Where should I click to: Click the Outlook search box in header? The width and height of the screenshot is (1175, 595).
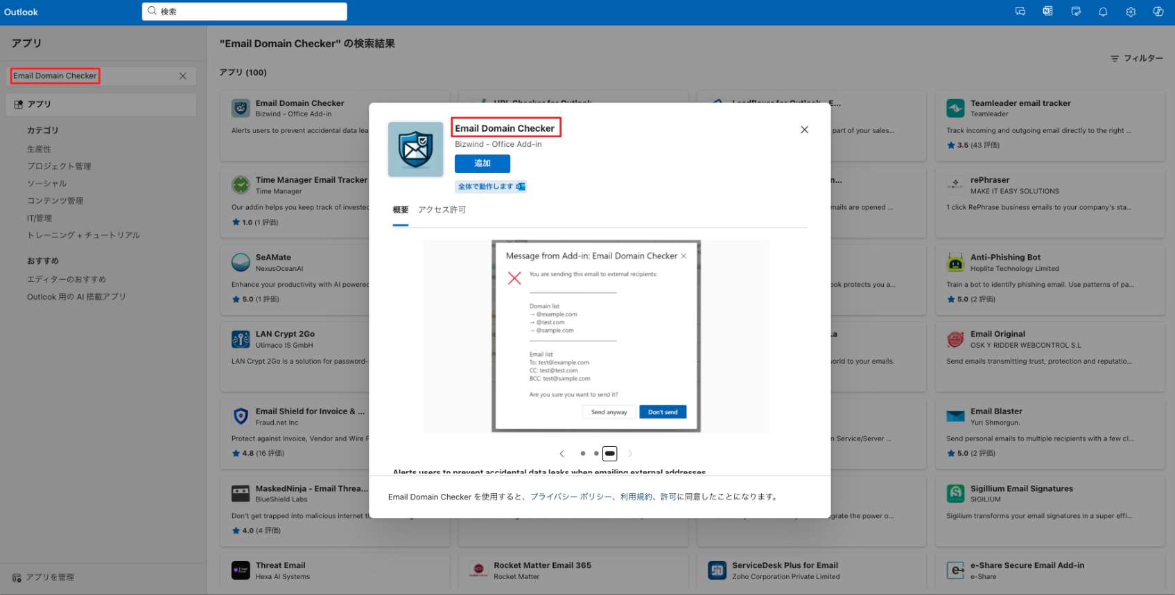245,12
